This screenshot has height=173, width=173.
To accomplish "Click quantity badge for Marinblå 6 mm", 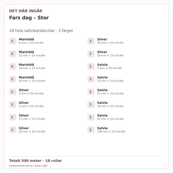I will point(13,41).
